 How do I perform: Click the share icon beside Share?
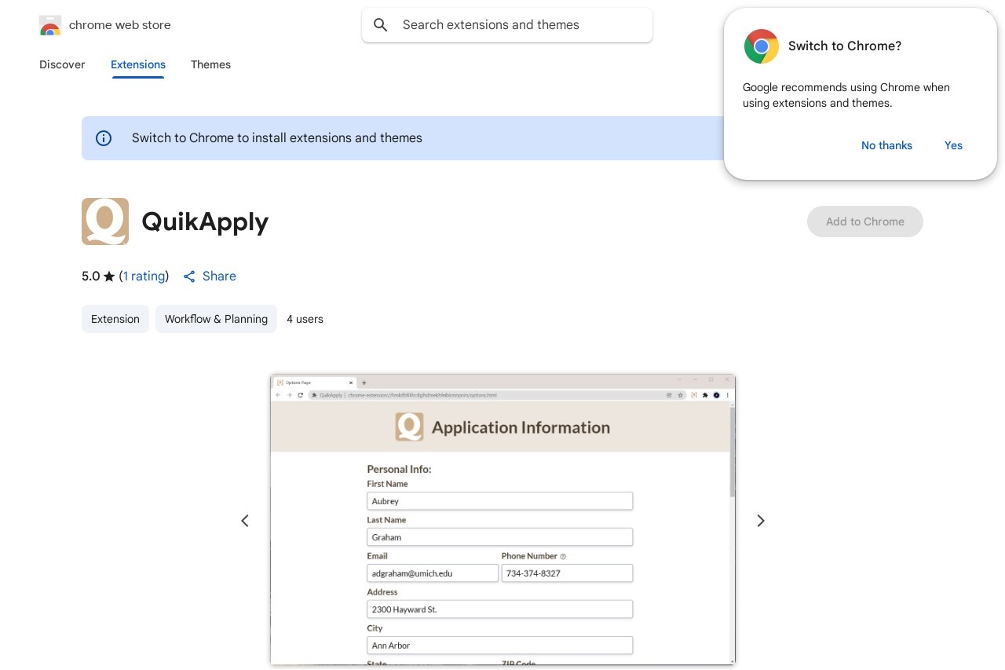(x=189, y=276)
